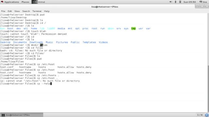Click the Bluetooth icon in top bar
The width and height of the screenshot is (209, 117).
175,2
